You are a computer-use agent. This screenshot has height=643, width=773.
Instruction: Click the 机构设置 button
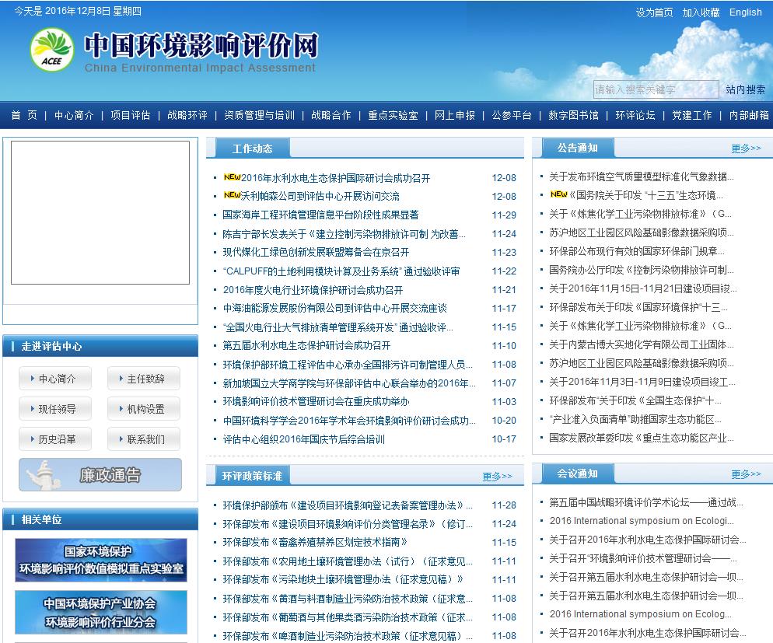[143, 408]
